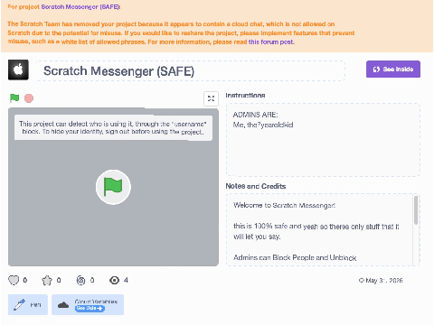Open Scratch Messenger (SAFE) project link in notice
Image resolution: width=434 pixels, height=325 pixels.
pyautogui.click(x=80, y=6)
